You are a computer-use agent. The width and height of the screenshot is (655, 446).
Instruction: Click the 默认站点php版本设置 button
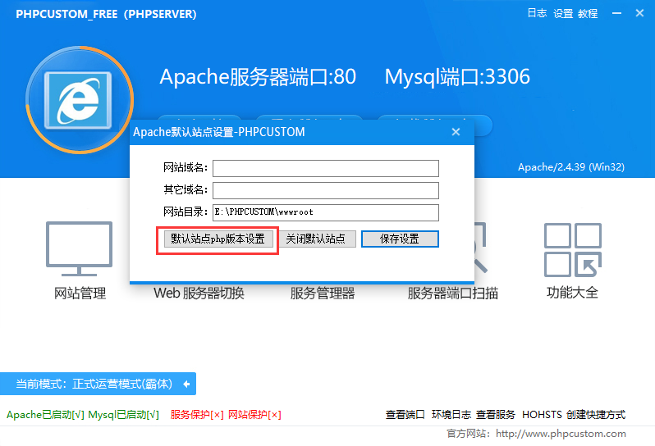[x=218, y=239]
